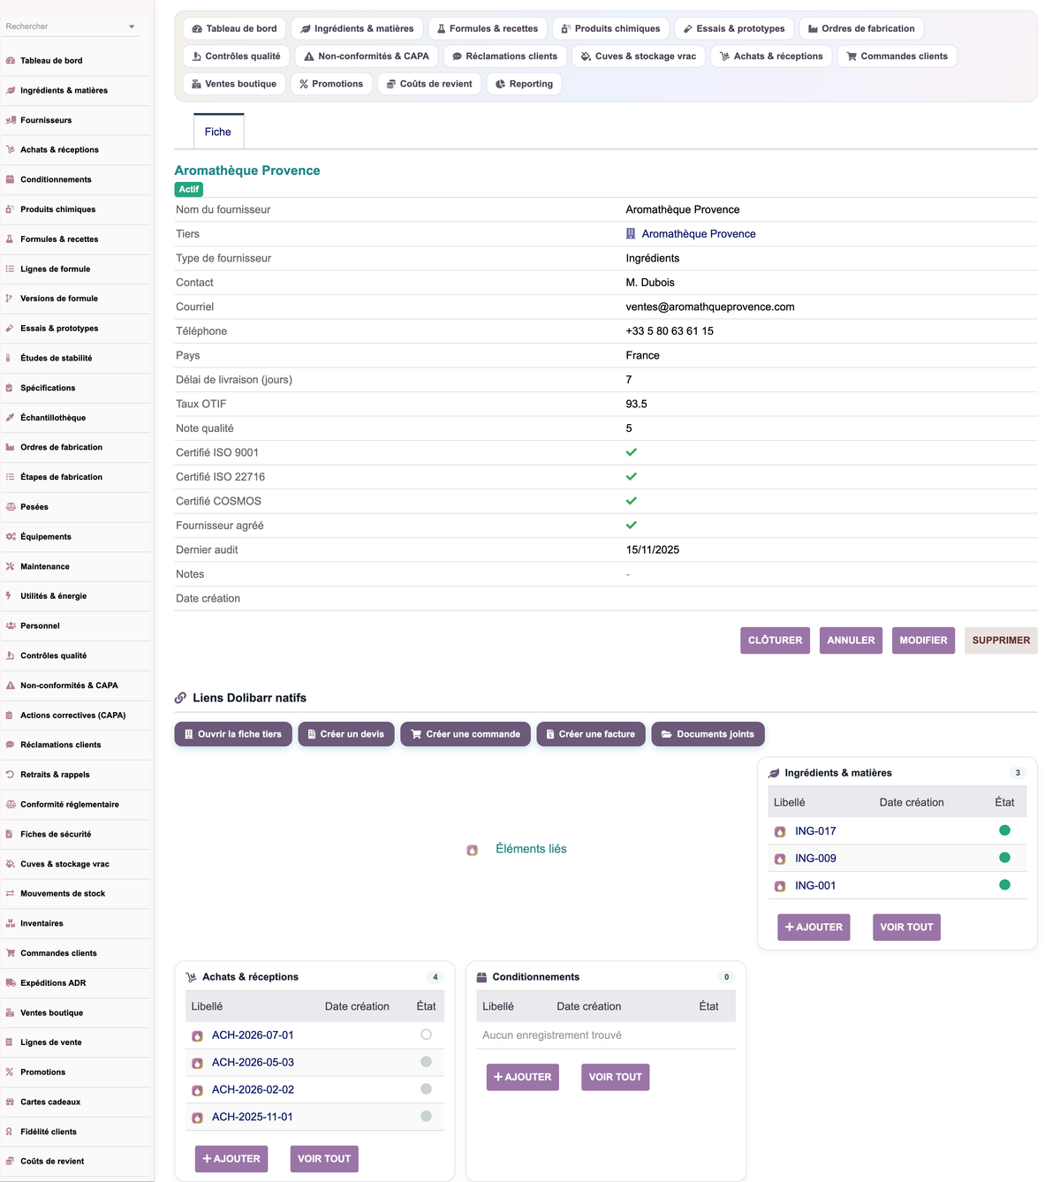This screenshot has height=1182, width=1060.
Task: Click the Fournisseurs sidebar icon
Action: [x=11, y=120]
